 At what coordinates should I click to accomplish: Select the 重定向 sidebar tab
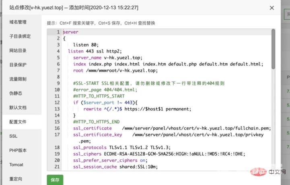(15, 179)
